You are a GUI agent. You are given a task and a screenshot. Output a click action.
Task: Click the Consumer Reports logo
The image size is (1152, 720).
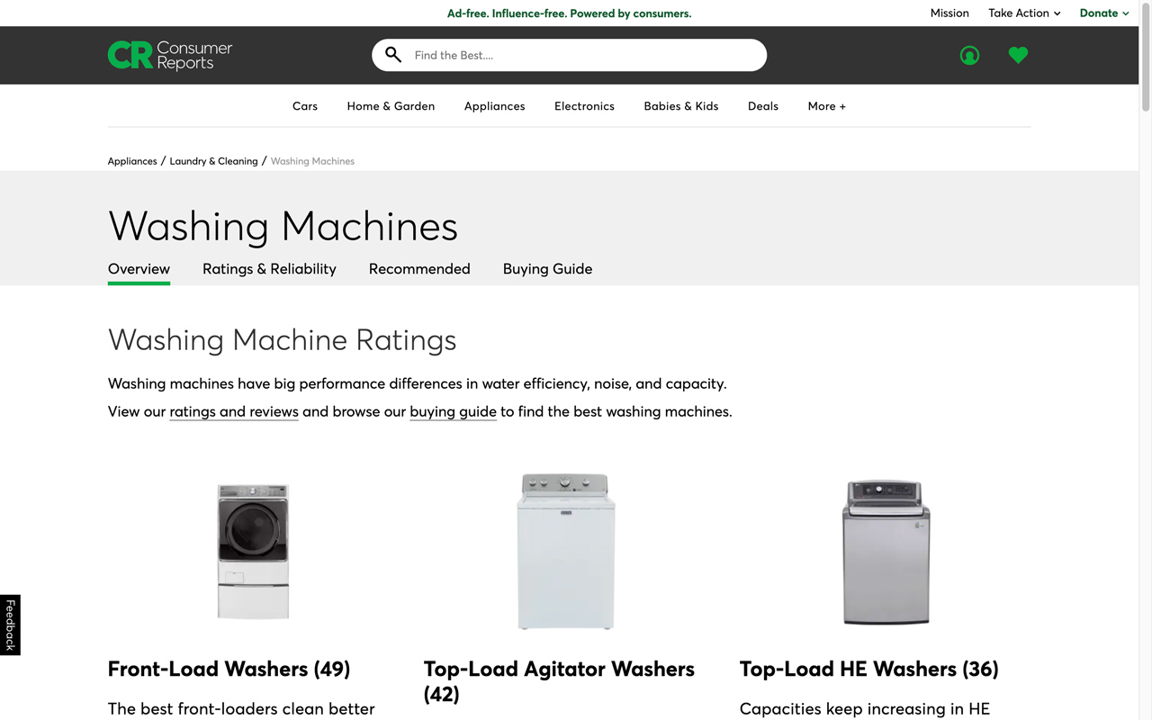tap(170, 55)
